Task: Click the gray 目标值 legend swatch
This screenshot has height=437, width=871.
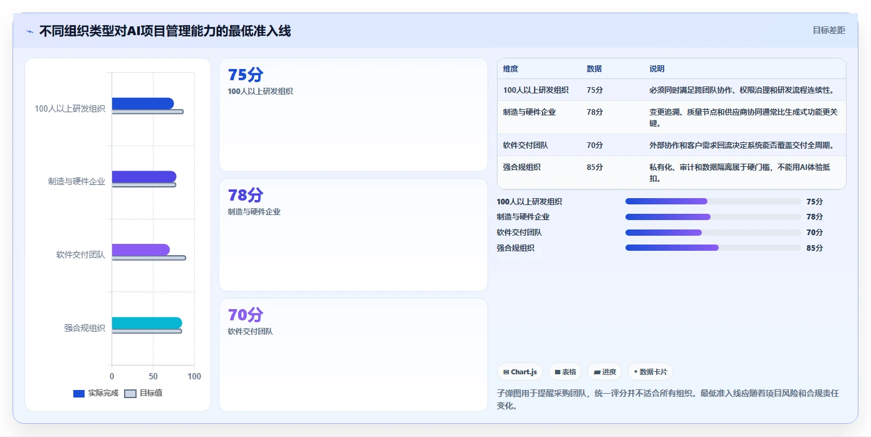Action: pyautogui.click(x=130, y=394)
